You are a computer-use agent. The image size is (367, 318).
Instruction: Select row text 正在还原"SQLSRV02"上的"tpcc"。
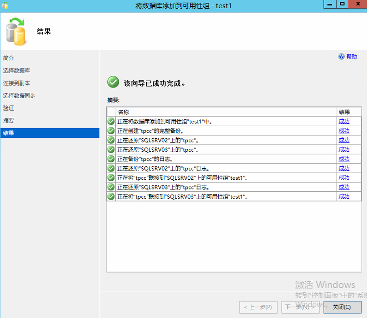tap(158, 140)
